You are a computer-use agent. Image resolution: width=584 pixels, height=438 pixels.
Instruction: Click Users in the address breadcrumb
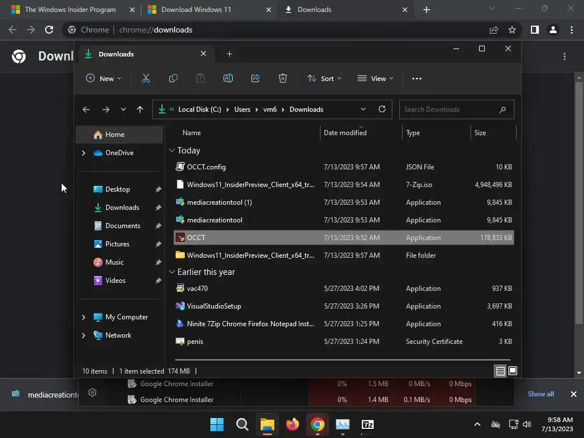(242, 109)
